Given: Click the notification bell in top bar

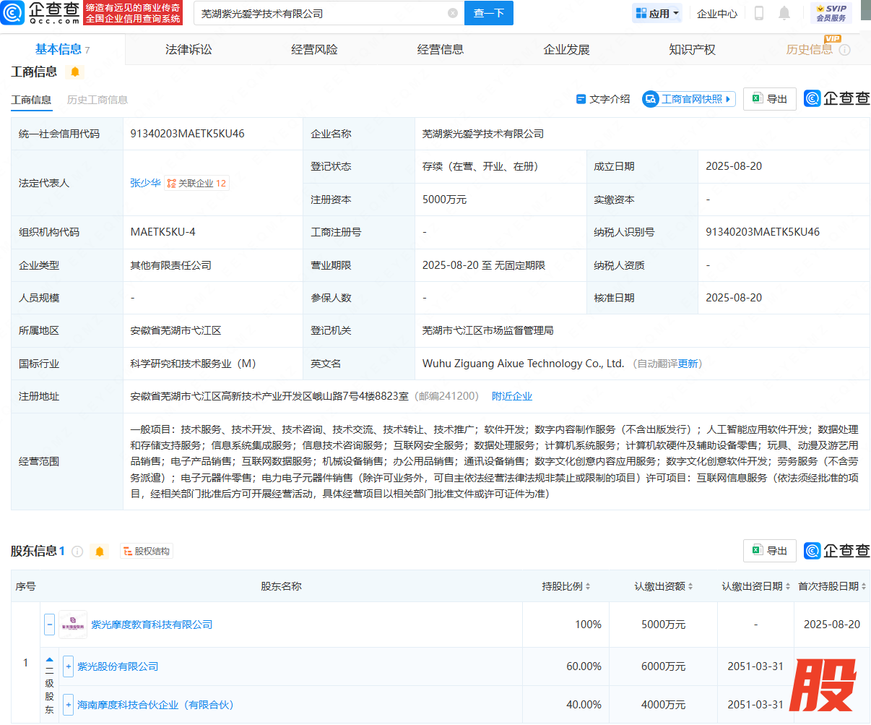Looking at the screenshot, I should (784, 13).
